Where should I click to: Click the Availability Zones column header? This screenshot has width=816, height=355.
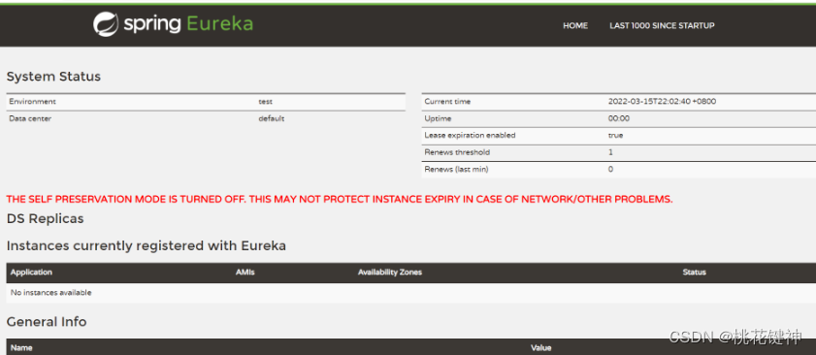pyautogui.click(x=390, y=273)
